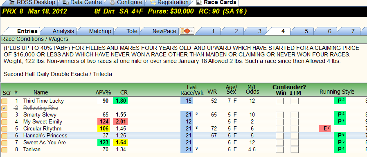
Task: Select the horse name Hannah's Princess
Action: (45, 136)
